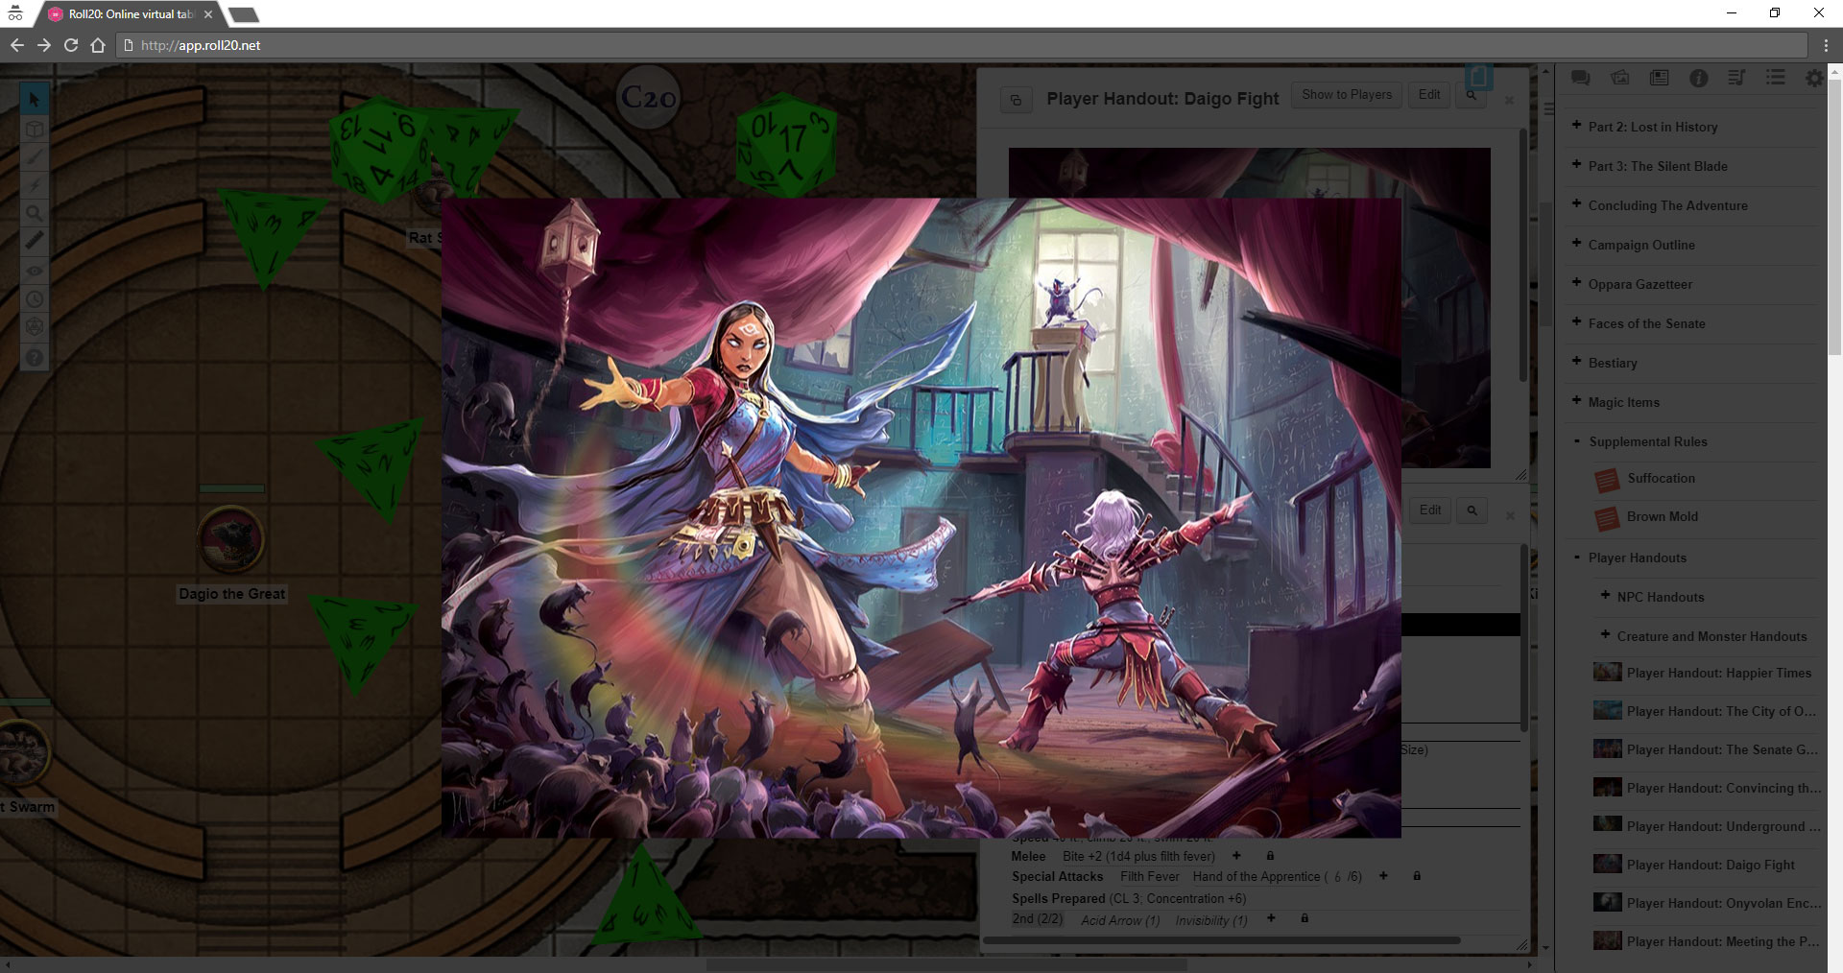
Task: Open the Settings gear tab
Action: pyautogui.click(x=1814, y=79)
